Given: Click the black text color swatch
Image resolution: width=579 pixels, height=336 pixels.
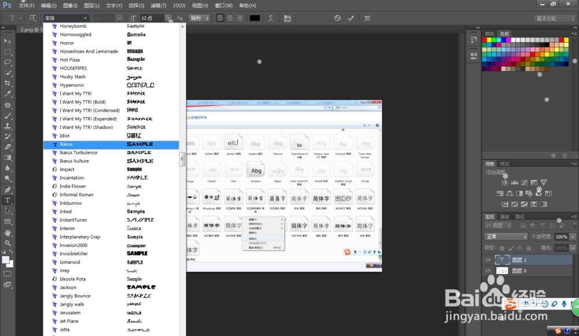Looking at the screenshot, I should [x=255, y=18].
